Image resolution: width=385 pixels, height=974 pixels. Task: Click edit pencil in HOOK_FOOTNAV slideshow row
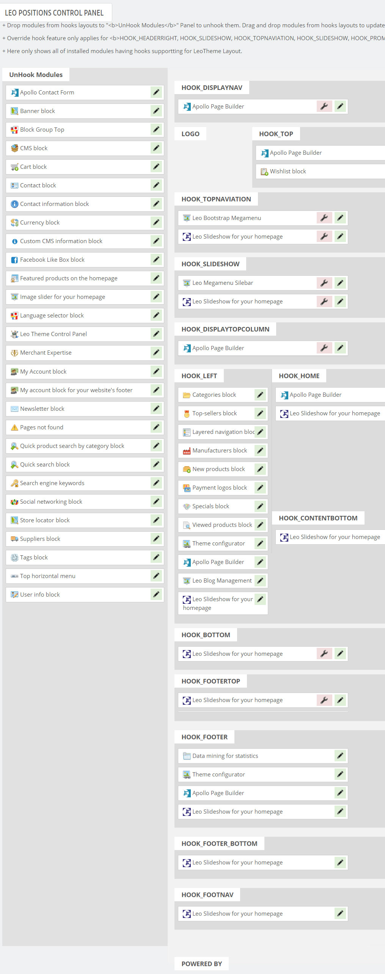(x=340, y=913)
